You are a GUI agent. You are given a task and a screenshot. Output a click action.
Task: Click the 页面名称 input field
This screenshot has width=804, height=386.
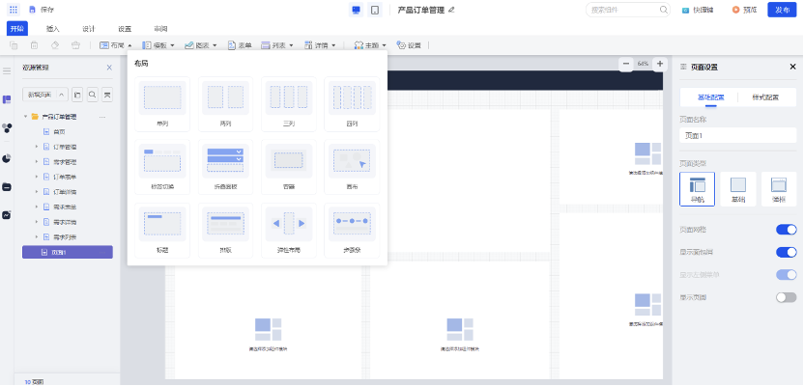coord(738,136)
